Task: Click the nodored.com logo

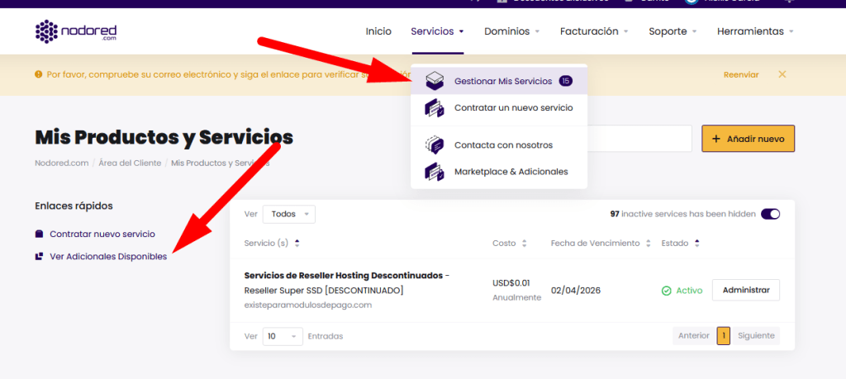Action: [75, 31]
